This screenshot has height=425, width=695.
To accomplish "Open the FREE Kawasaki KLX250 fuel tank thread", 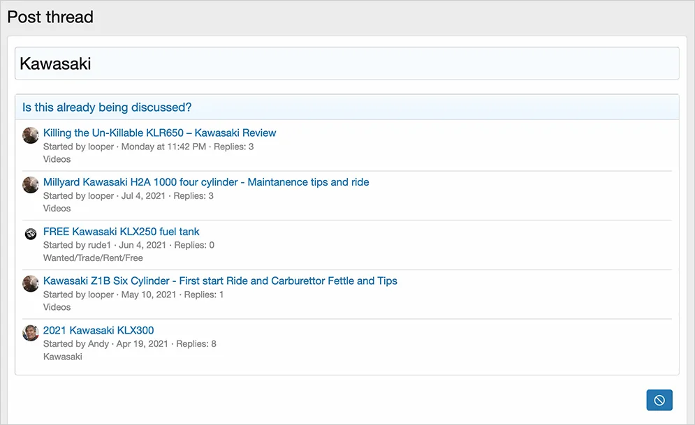I will 122,232.
